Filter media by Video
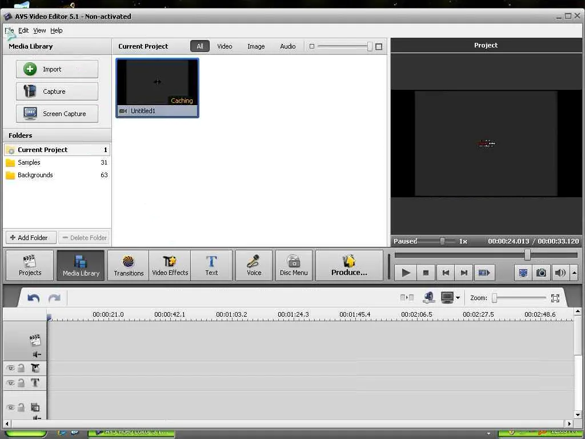Screen dimensions: 585x439 pos(225,46)
